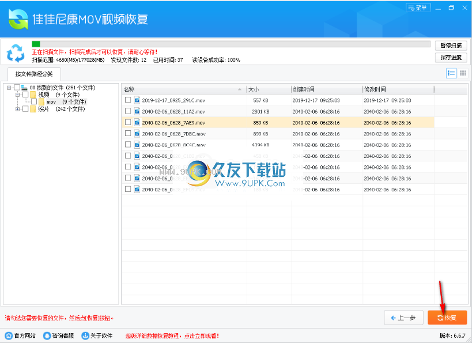The width and height of the screenshot is (476, 347).
Task: Check the box for 2040-02-06_0628_7AE9.mov
Action: click(x=128, y=122)
